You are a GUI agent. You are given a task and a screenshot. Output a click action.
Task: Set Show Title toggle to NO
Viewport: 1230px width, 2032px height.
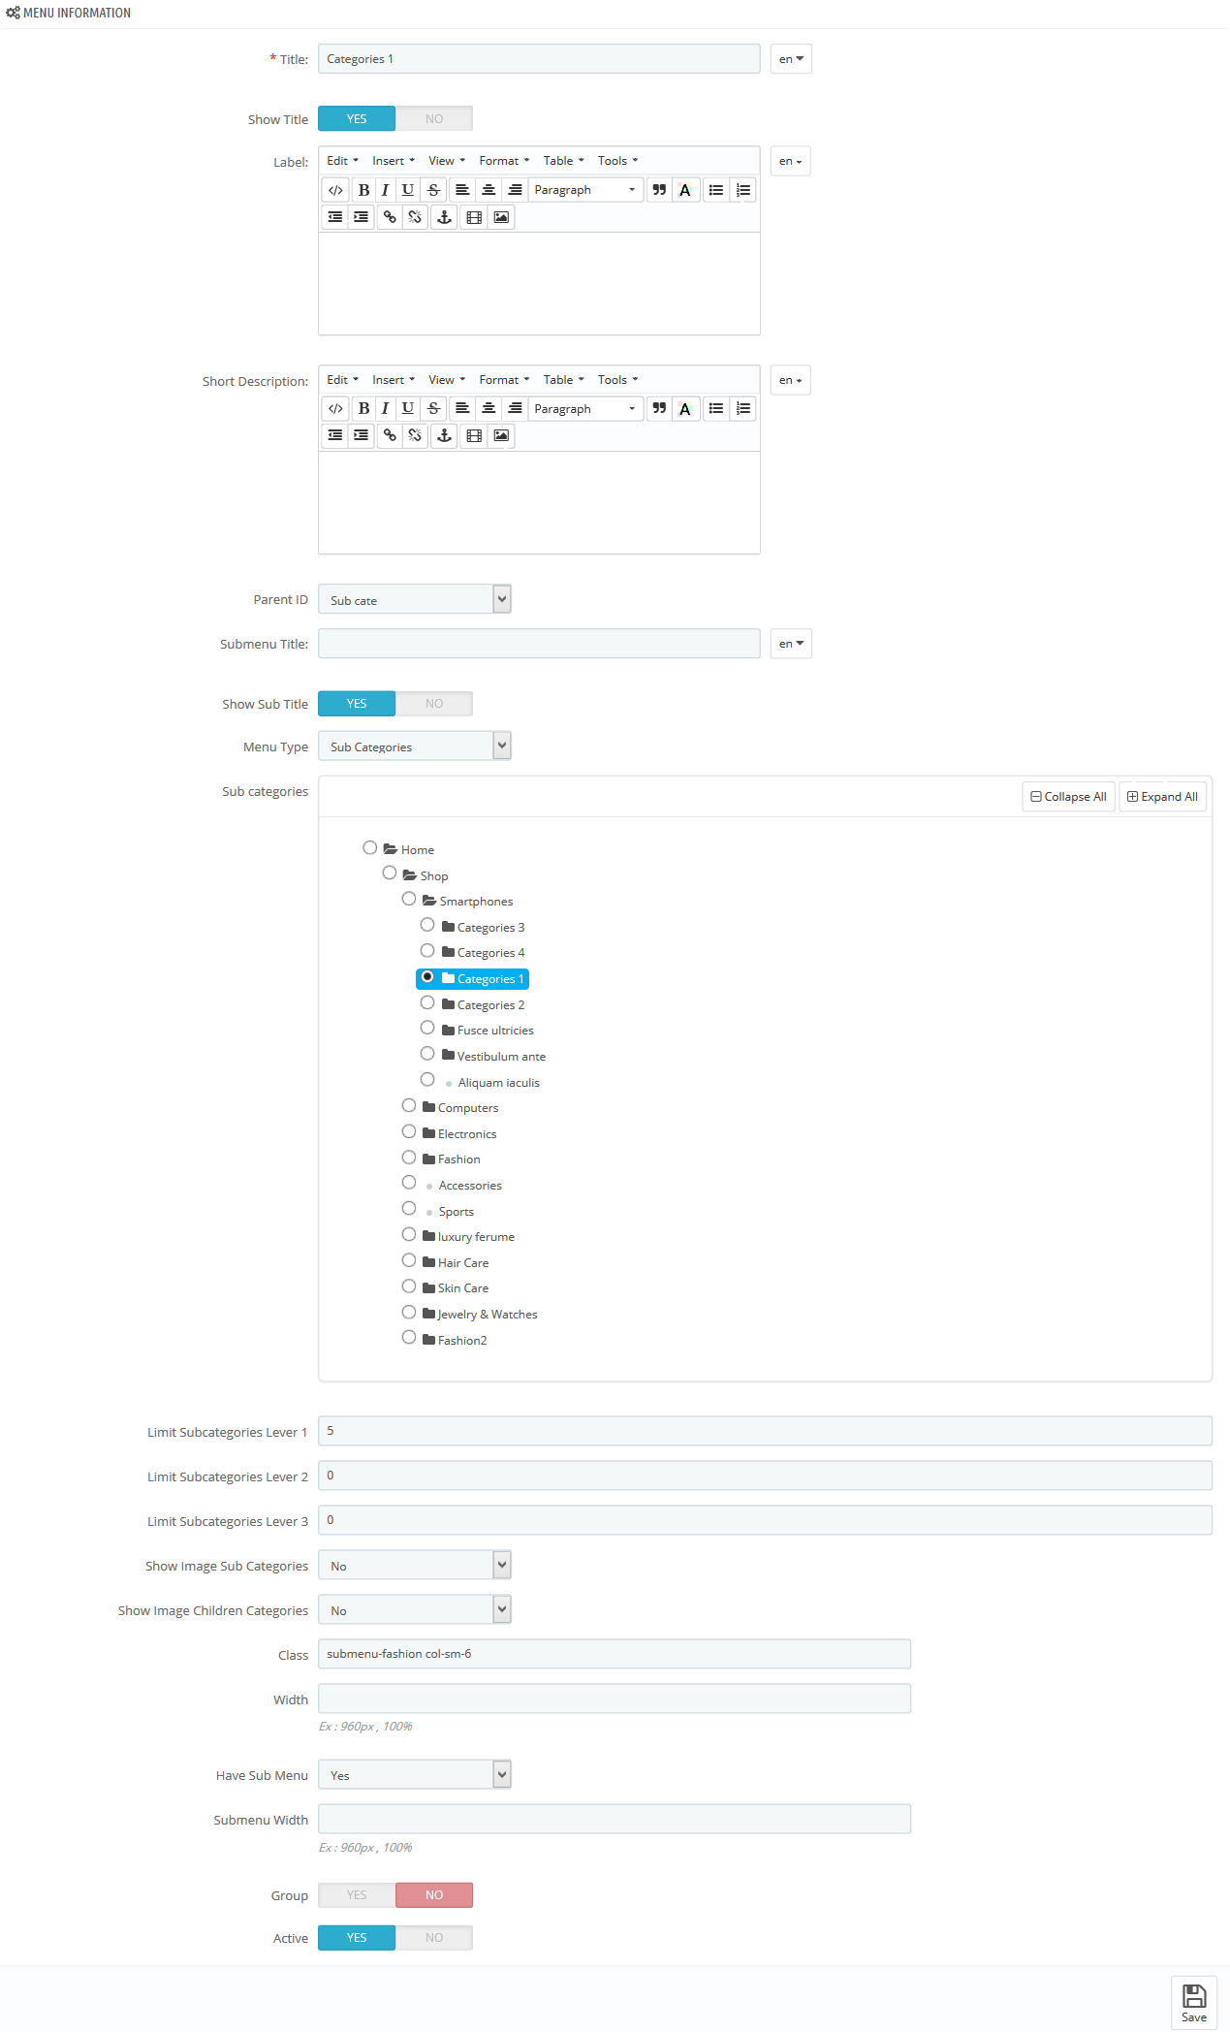click(x=434, y=119)
